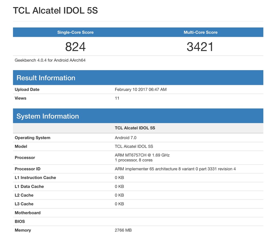This screenshot has height=238, width=271.
Task: Click the Model row label
Action: point(21,146)
